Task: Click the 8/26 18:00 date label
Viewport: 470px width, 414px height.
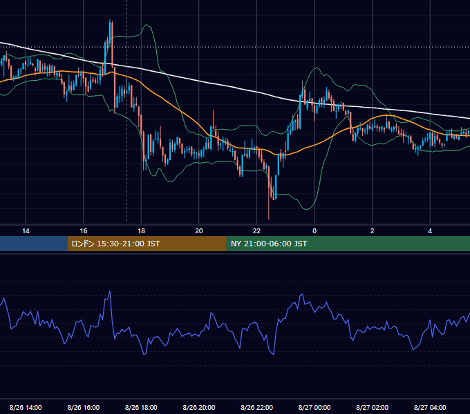Action: click(141, 407)
